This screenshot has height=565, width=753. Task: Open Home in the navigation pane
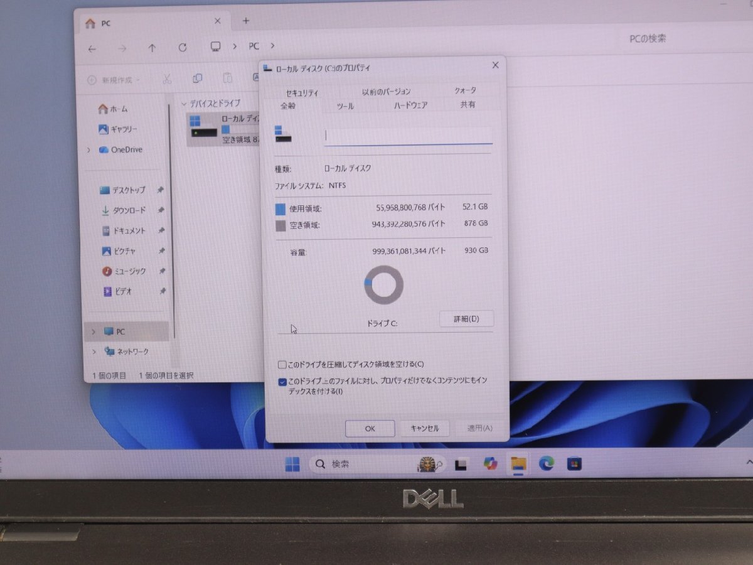coord(113,109)
